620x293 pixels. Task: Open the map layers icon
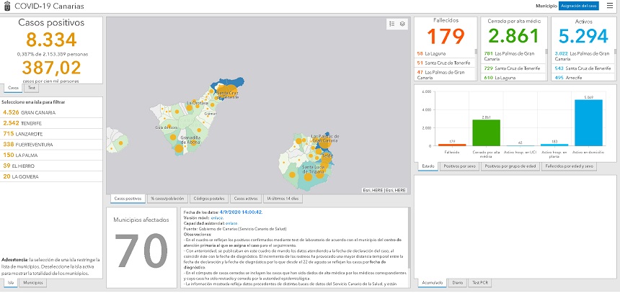click(x=402, y=24)
